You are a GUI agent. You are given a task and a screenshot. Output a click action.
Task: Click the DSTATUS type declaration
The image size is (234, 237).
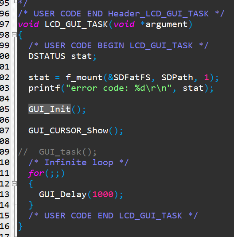[x=47, y=56]
